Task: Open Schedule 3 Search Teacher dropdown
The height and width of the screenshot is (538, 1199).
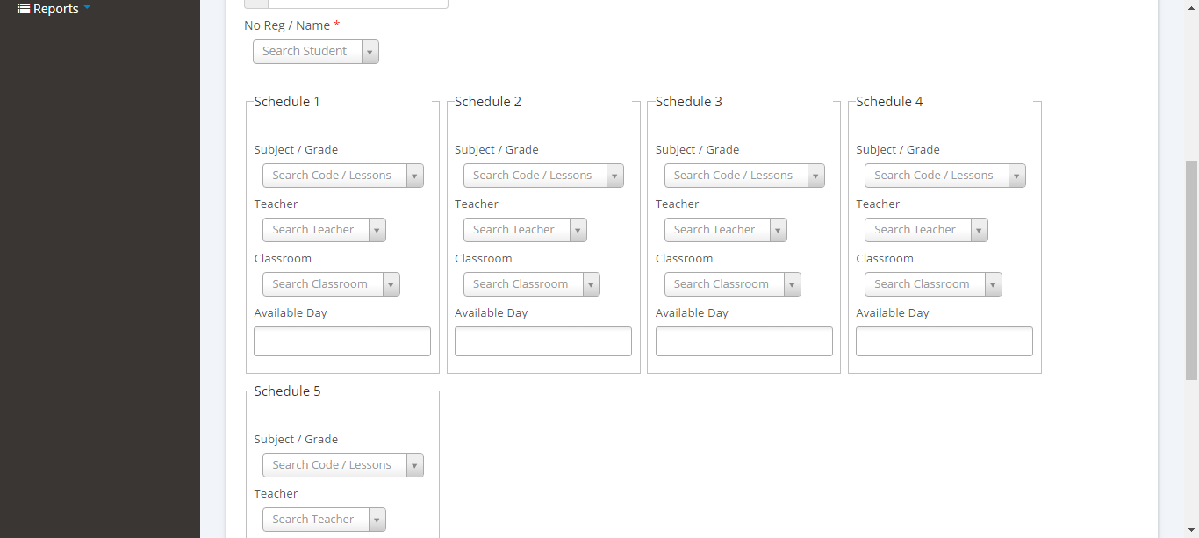Action: click(725, 230)
